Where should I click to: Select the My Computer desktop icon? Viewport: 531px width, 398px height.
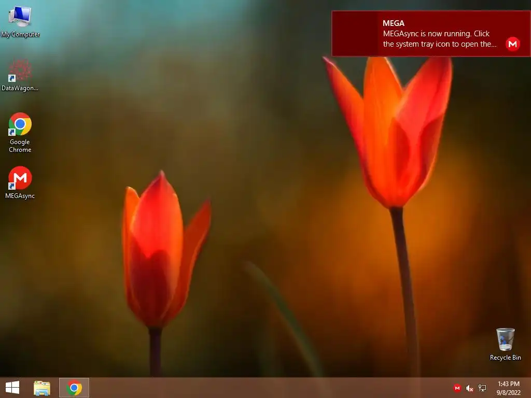click(x=20, y=21)
